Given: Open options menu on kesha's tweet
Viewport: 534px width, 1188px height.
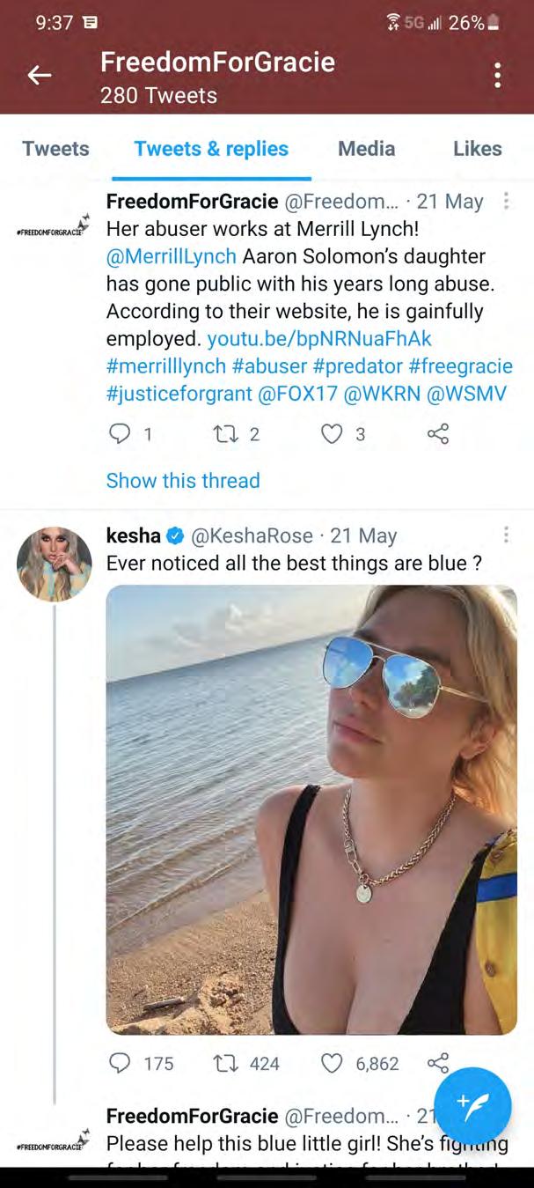Looking at the screenshot, I should coord(506,535).
